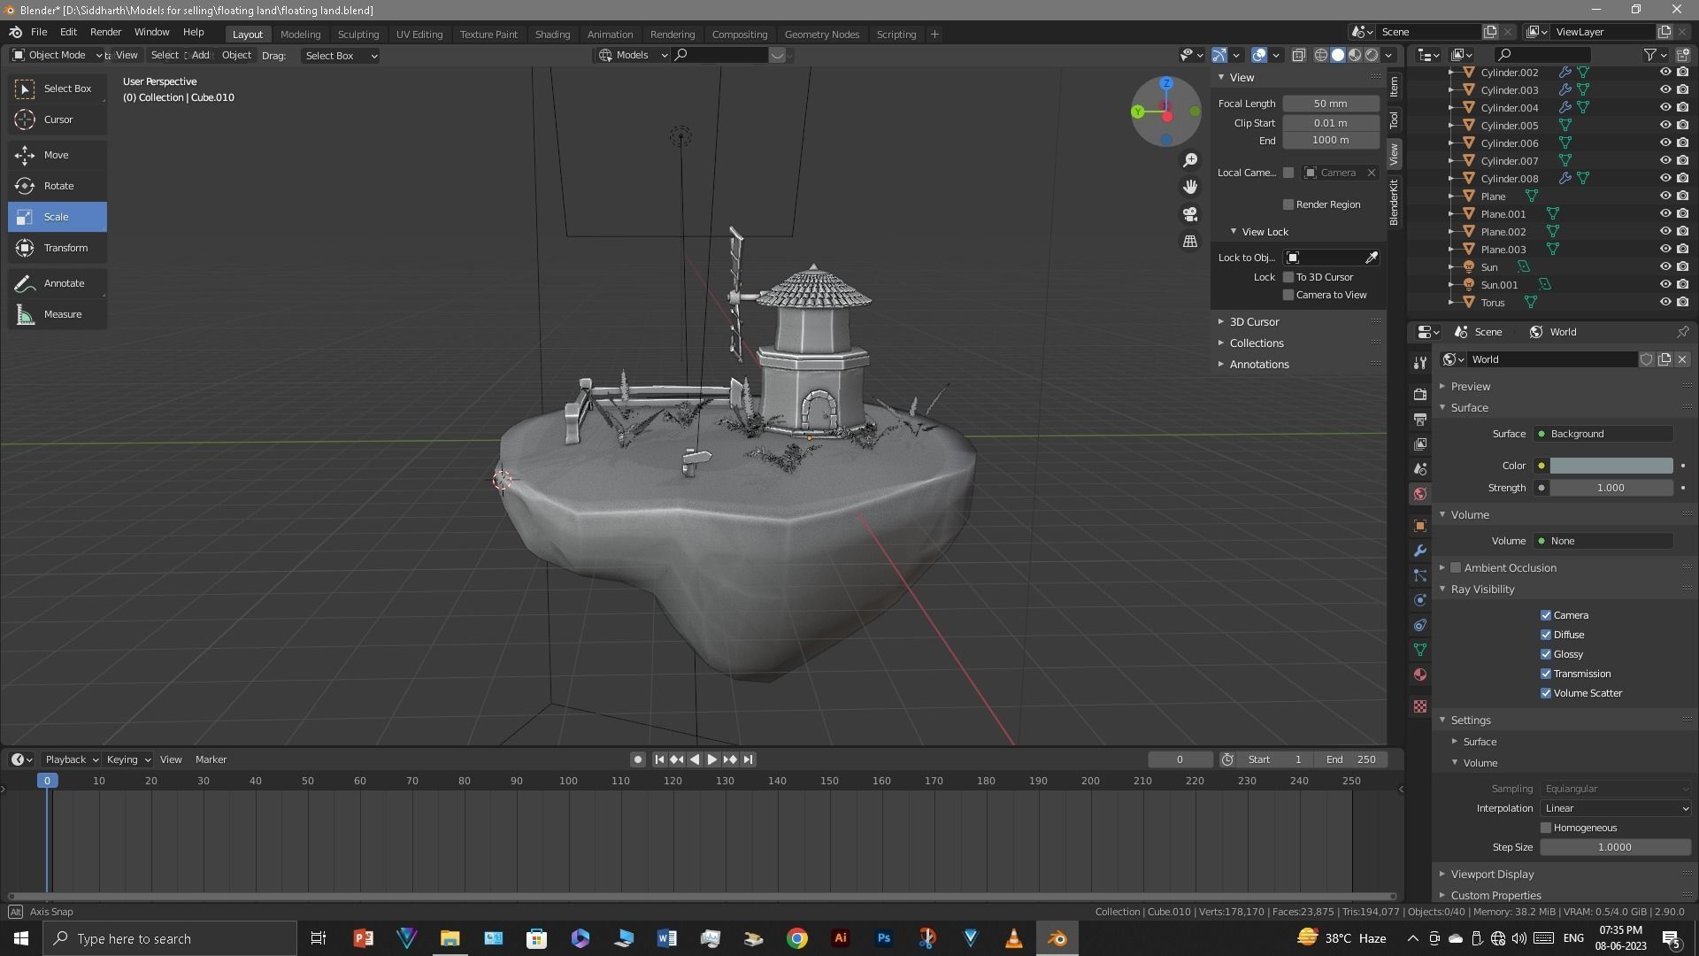Click the Surface Background shader button
1699x956 pixels.
click(x=1604, y=434)
